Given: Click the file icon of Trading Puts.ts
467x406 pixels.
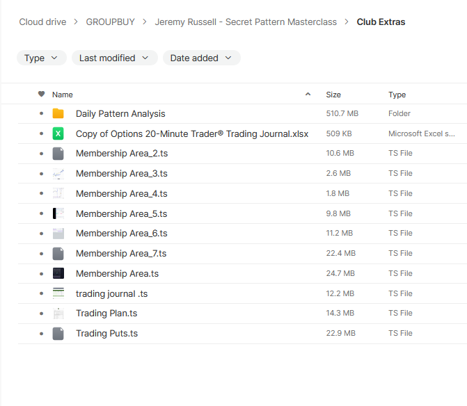Looking at the screenshot, I should point(58,334).
